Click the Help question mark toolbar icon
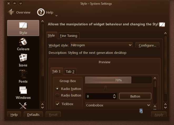The width and height of the screenshot is (174, 125). 41,12
